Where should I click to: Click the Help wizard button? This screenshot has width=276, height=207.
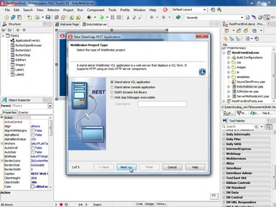click(x=195, y=167)
